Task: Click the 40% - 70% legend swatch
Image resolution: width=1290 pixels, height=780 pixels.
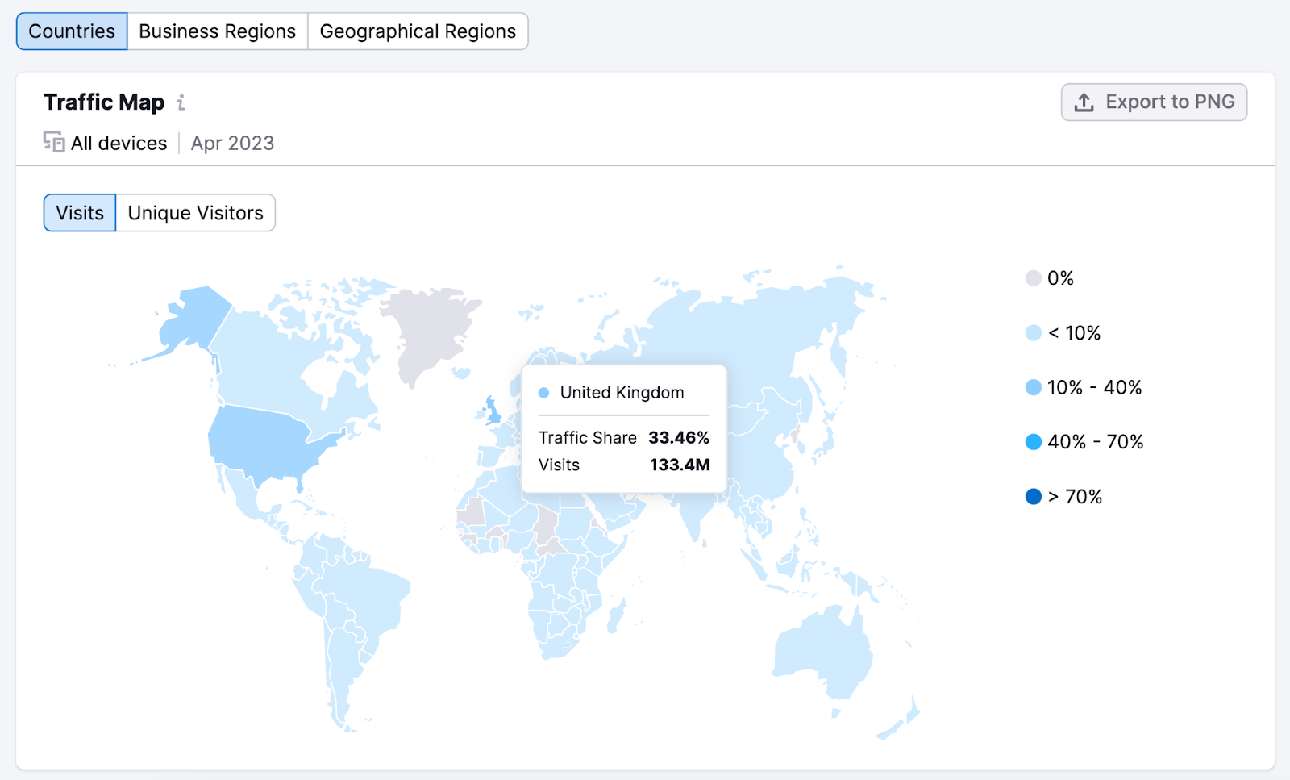Action: (1034, 442)
